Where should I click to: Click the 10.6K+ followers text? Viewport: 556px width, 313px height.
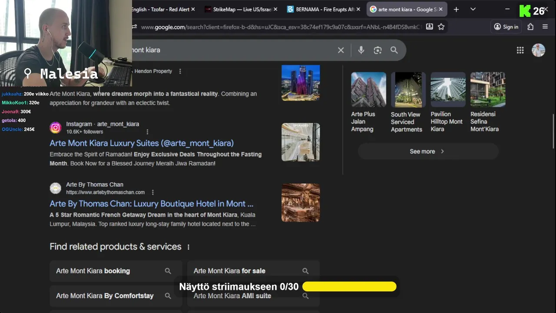coord(85,132)
